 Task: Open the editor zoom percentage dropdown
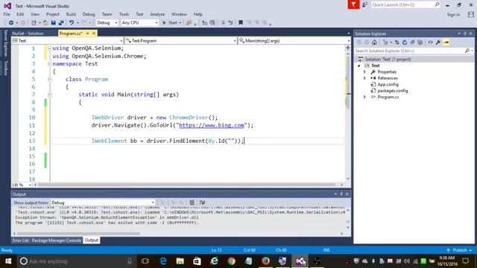(30, 185)
